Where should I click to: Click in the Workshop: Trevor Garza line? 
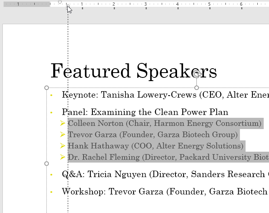tap(161, 191)
